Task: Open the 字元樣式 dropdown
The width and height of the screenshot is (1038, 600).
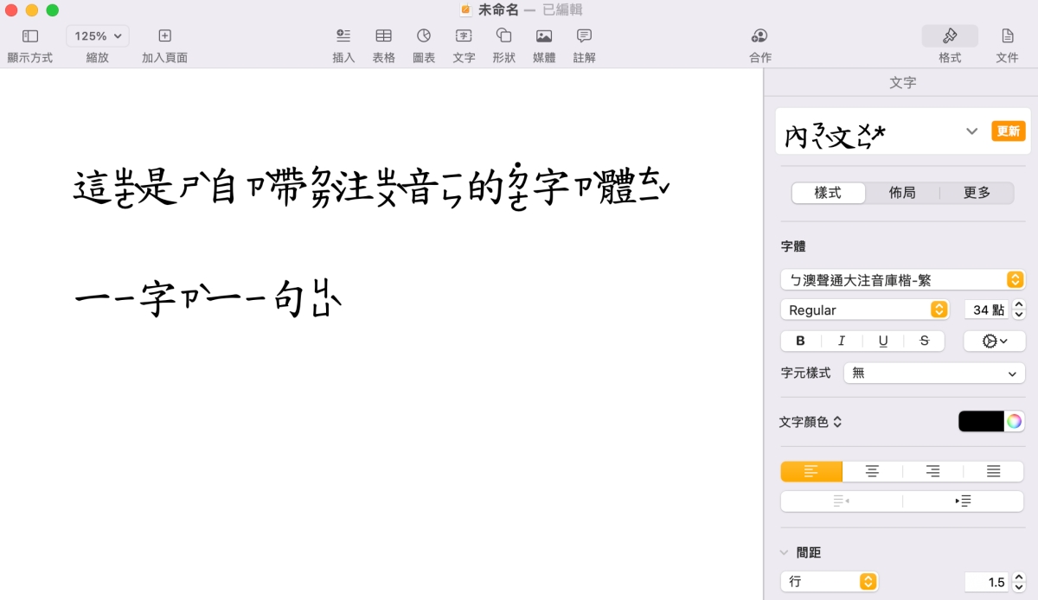Action: (934, 373)
